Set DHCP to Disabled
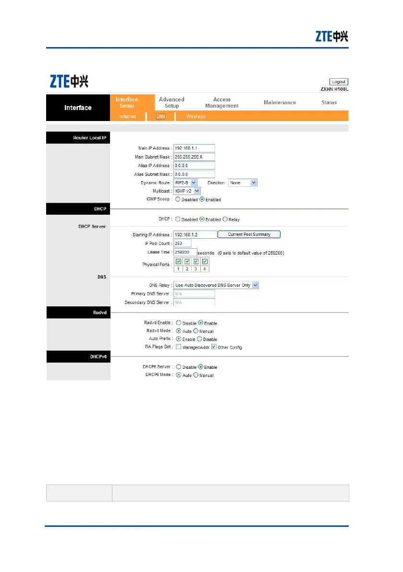 tap(178, 219)
